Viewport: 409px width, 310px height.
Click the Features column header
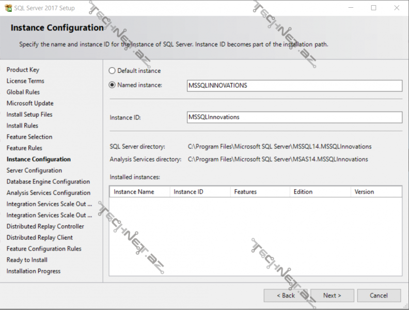[x=259, y=192]
